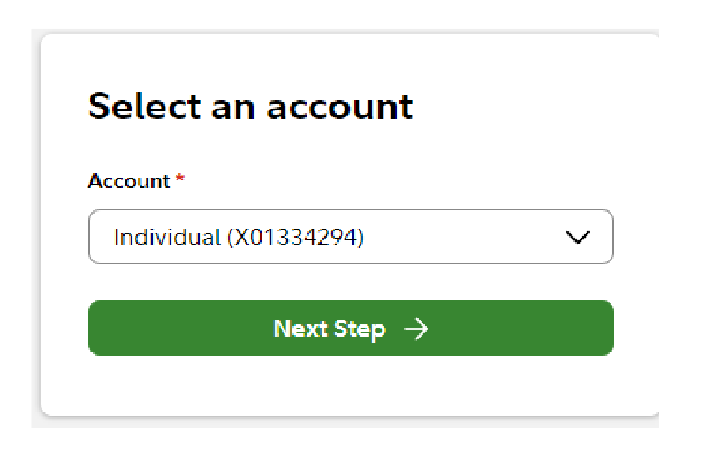
Task: Click the word "account" in the heading
Action: [340, 107]
